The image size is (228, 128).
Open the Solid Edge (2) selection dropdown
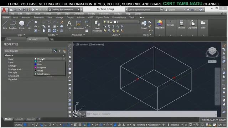point(28,51)
